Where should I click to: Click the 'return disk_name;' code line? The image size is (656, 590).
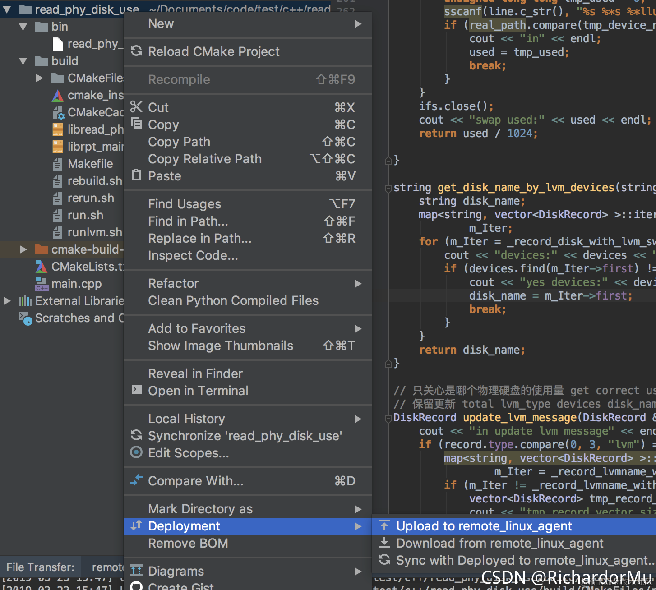tap(472, 350)
